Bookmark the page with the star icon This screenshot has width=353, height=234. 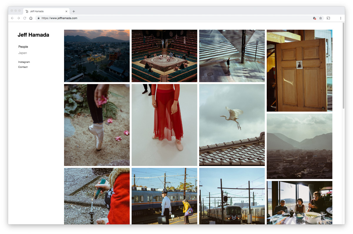321,18
